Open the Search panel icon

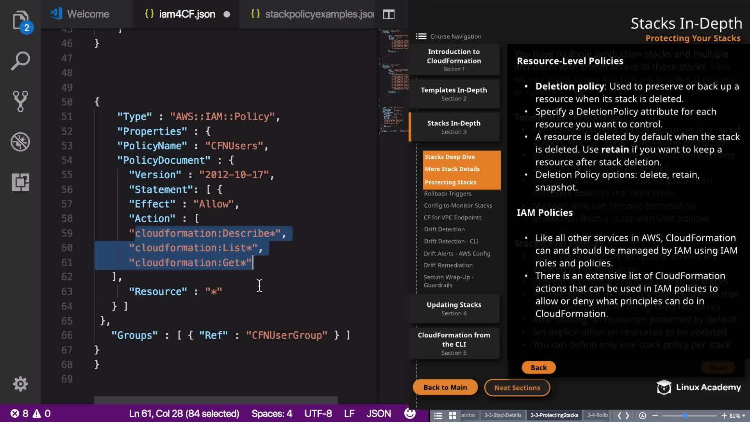[20, 61]
